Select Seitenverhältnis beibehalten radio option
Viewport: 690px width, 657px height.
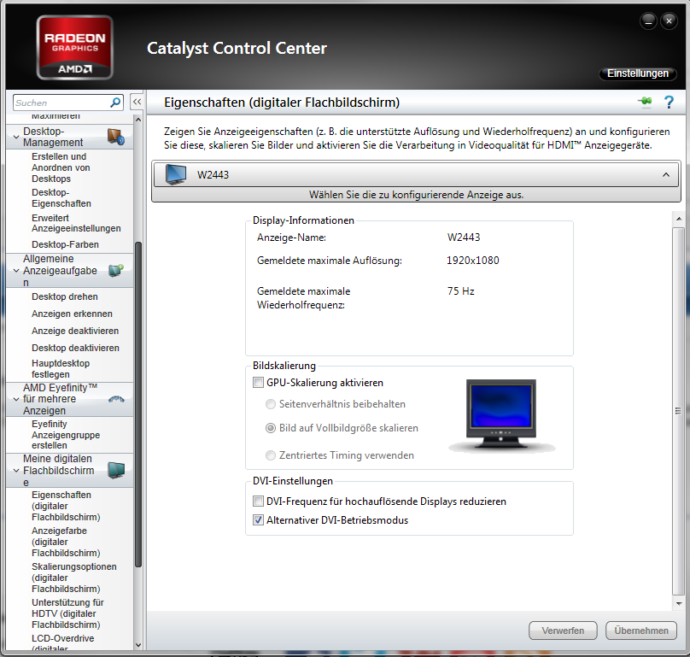click(271, 404)
